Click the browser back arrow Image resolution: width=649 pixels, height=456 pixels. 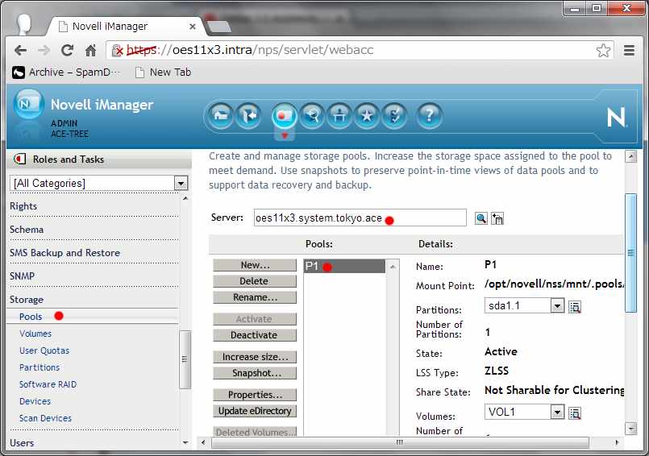[20, 51]
